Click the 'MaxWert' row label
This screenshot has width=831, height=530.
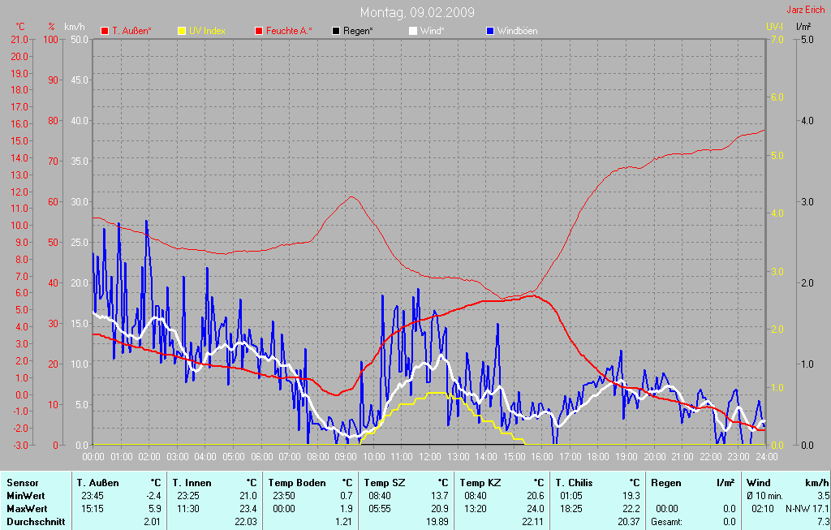(x=27, y=509)
